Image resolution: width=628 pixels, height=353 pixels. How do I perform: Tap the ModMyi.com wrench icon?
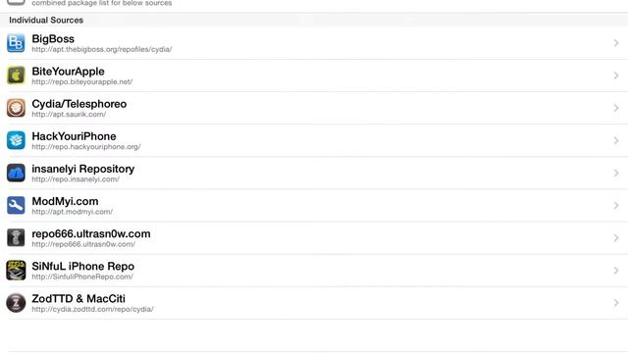click(x=16, y=205)
